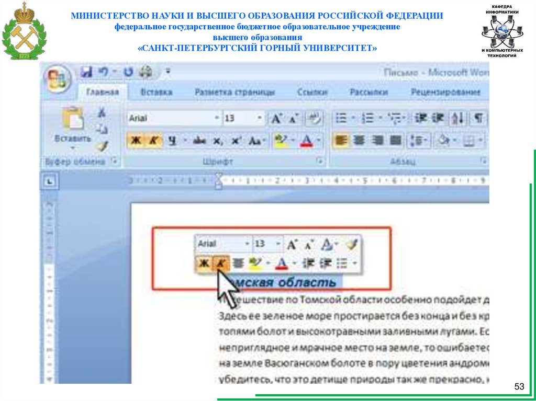536x401 pixels.
Task: Align text left in the ribbon
Action: point(341,141)
